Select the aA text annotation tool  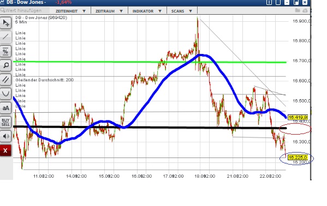click(x=5, y=108)
